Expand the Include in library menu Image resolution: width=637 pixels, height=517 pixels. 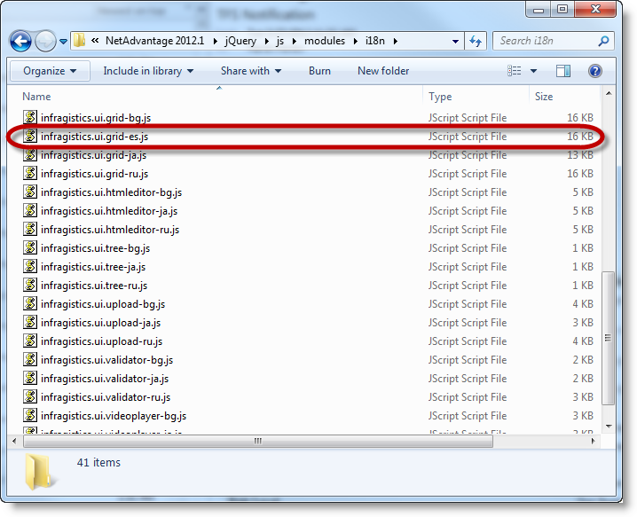(146, 71)
